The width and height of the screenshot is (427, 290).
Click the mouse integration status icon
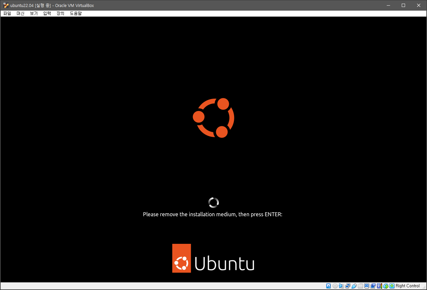[x=386, y=286]
